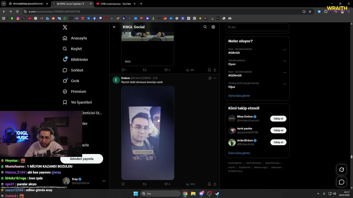Open the Instagram bookmark
The width and height of the screenshot is (353, 198).
click(18, 18)
